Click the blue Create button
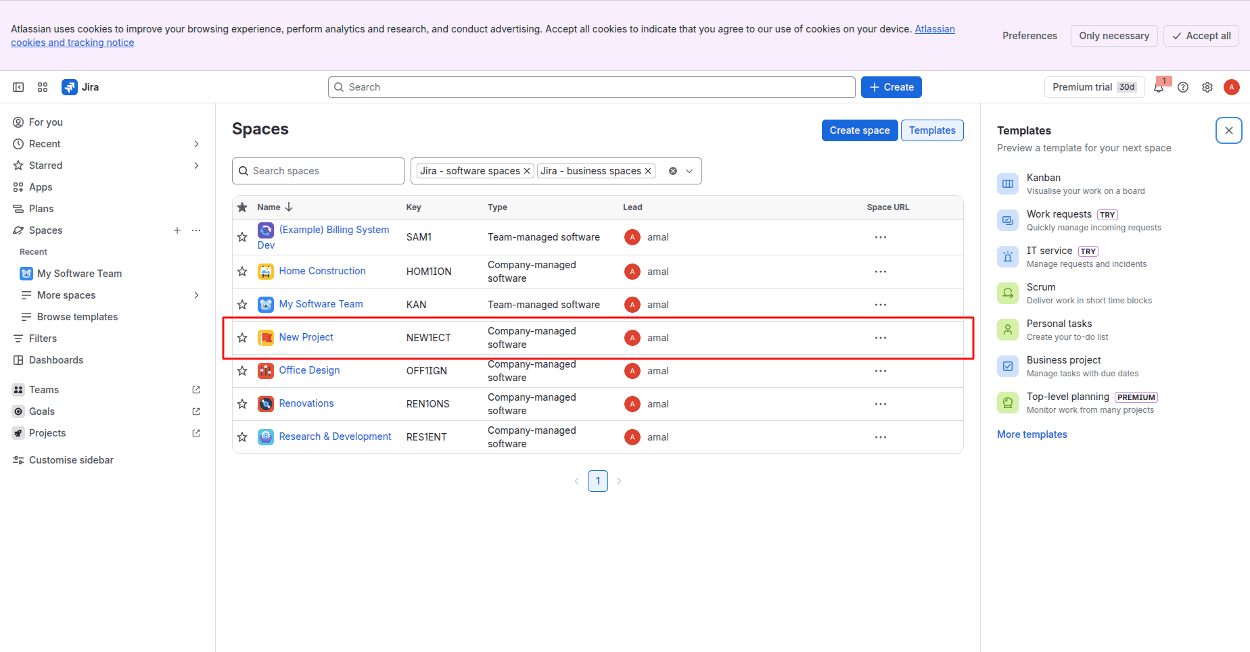 click(892, 87)
